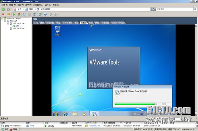Click sort arrow on 请求开始时间 column
Image resolution: width=198 pixels, height=131 pixels.
121,123
